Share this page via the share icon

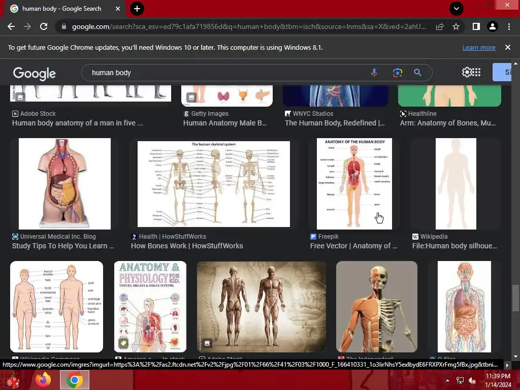[x=440, y=26]
